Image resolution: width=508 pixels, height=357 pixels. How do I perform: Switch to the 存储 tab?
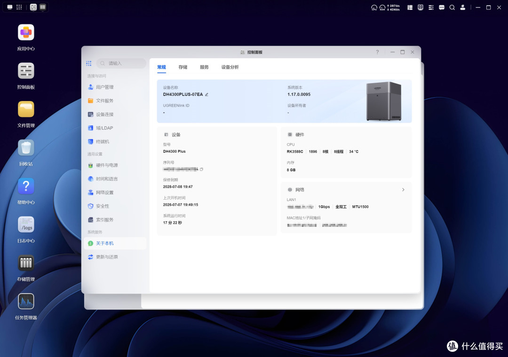[183, 67]
